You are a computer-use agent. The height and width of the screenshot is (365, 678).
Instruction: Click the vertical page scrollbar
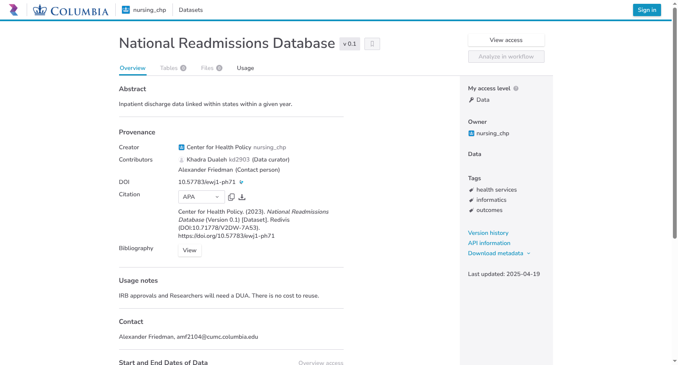coord(675,123)
